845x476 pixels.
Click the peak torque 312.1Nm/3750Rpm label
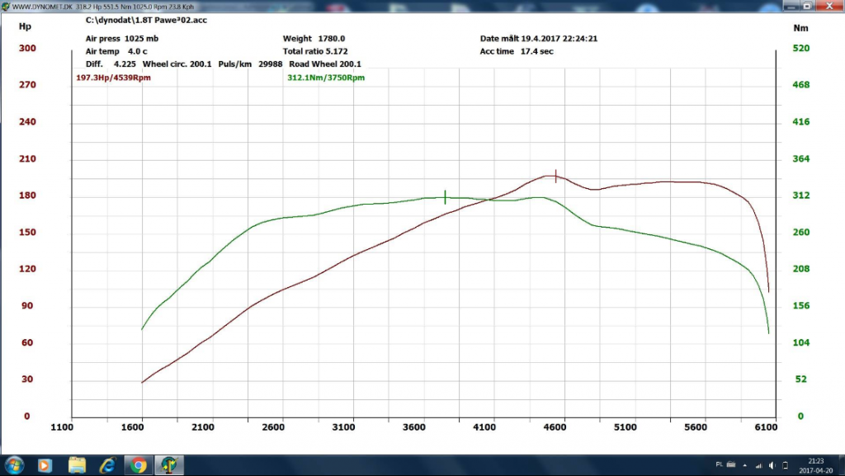tap(326, 78)
